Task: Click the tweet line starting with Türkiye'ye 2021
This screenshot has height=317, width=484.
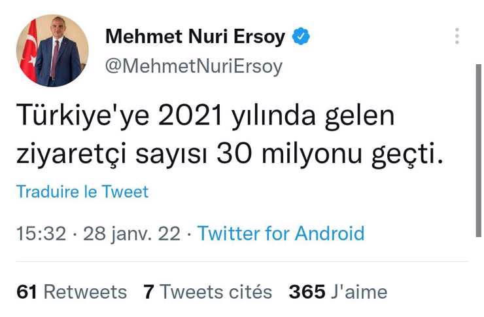Action: [x=206, y=118]
